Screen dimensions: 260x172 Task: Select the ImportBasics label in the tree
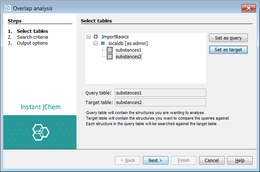pyautogui.click(x=114, y=37)
